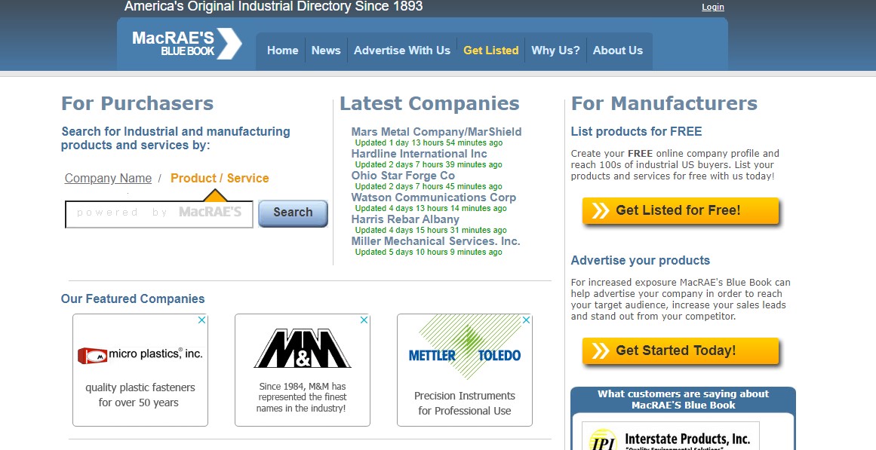Click the MacRAE'S Blue Book logo
Image resolution: width=876 pixels, height=450 pixels.
coord(186,44)
